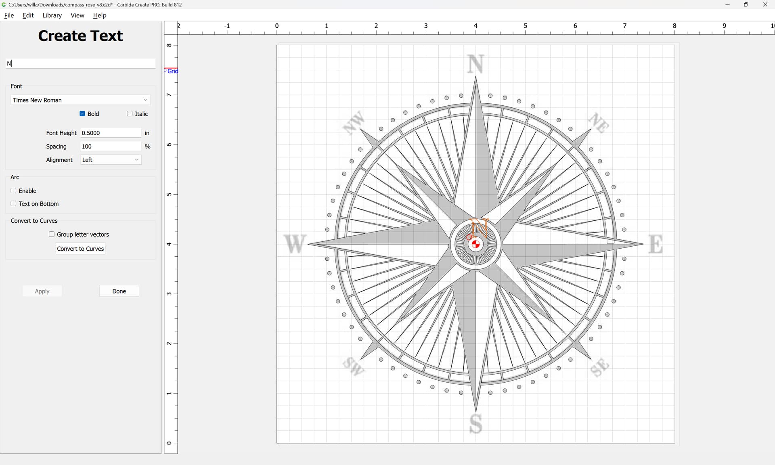Click the Grid label on the vertical ruler

tap(172, 71)
